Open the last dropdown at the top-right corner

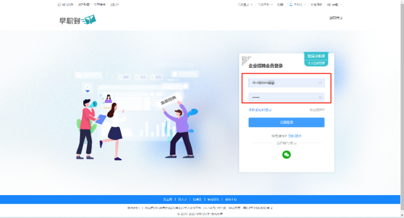[x=334, y=5]
